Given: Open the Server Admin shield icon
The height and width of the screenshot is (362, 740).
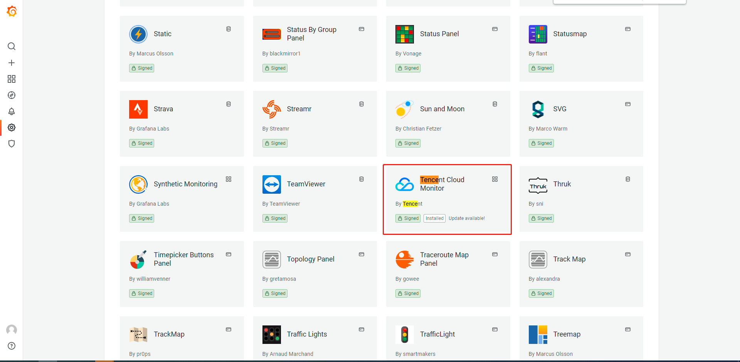Looking at the screenshot, I should (12, 144).
